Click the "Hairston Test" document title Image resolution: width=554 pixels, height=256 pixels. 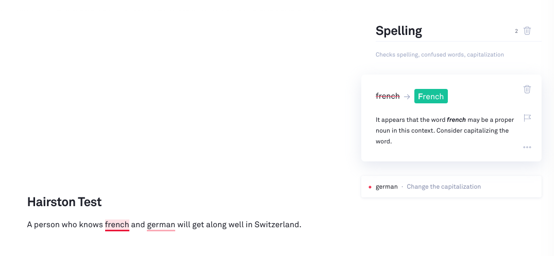[64, 202]
